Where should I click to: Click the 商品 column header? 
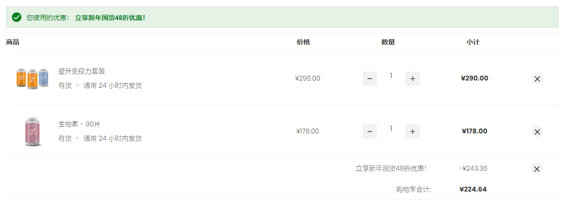tap(12, 42)
